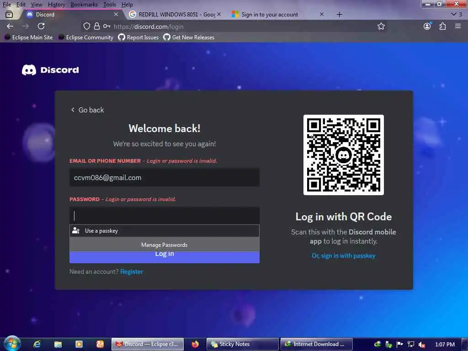Screen dimensions: 468x351
Task: Close the REDPILL WINDOWS Google tab
Action: tap(219, 14)
